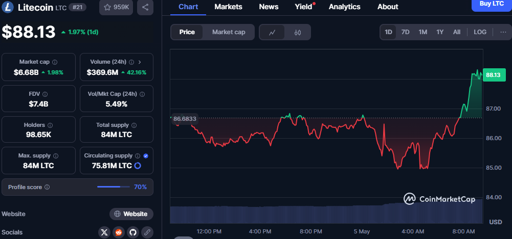This screenshot has height=239, width=512.
Task: Set chart range to 1Y
Action: pos(440,32)
